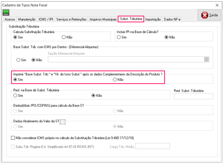Click the circle icon beside Deduz Abatimento
This screenshot has width=224, height=164.
tap(63, 121)
